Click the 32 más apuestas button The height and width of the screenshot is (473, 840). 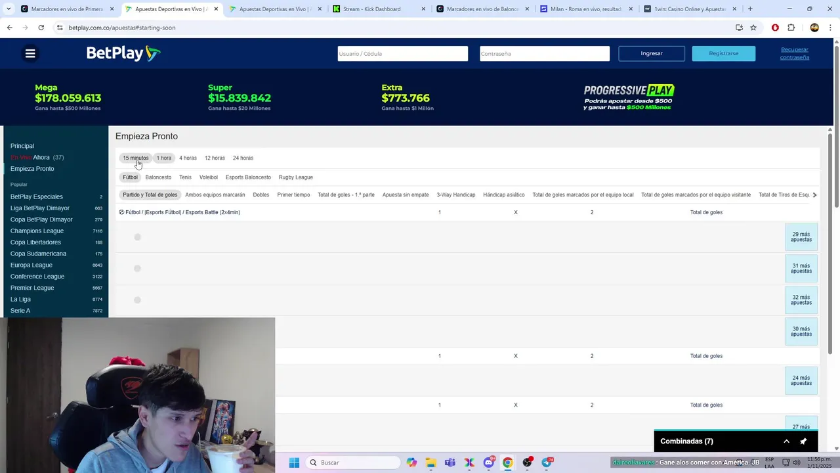pos(801,300)
